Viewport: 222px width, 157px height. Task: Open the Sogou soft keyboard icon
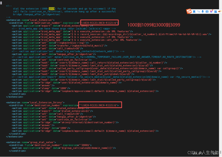pyautogui.click(x=207, y=11)
